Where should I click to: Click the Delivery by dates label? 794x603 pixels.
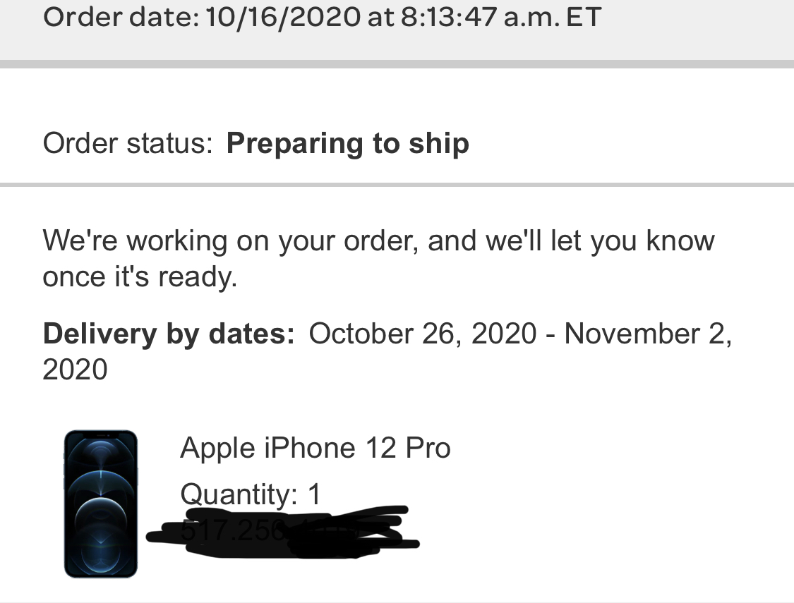click(169, 333)
